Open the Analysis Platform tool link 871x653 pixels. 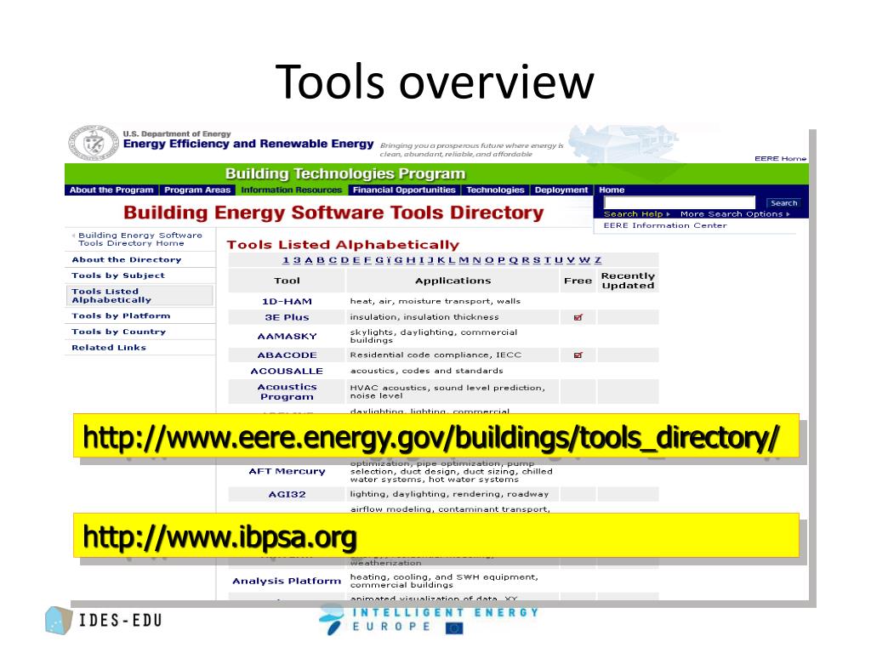coord(287,581)
